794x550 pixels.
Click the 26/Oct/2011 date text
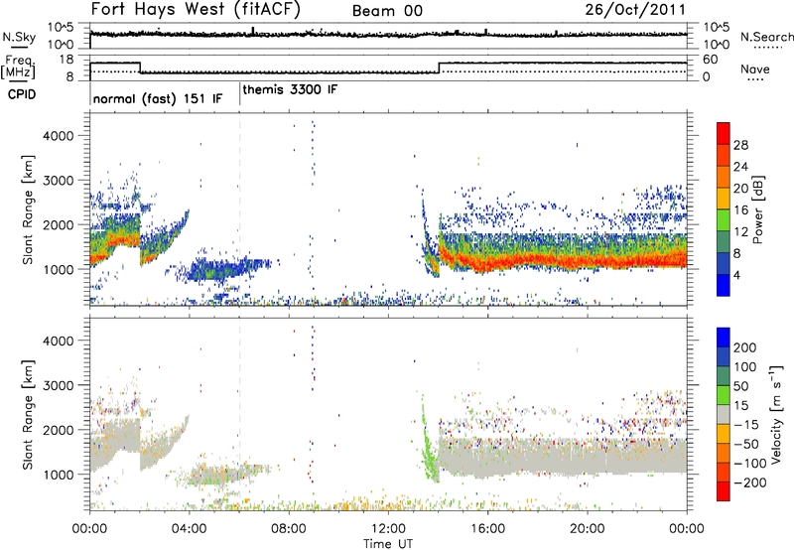635,10
